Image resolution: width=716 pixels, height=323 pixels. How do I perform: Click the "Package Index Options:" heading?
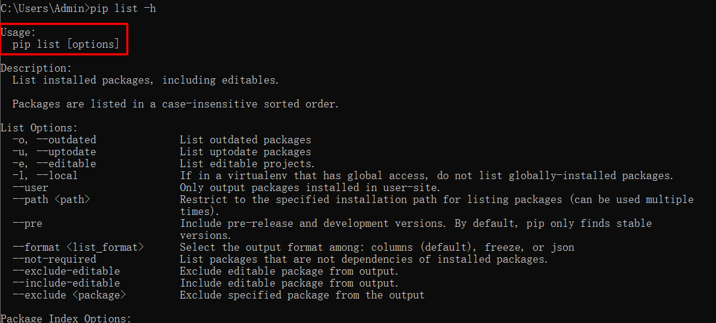click(66, 318)
